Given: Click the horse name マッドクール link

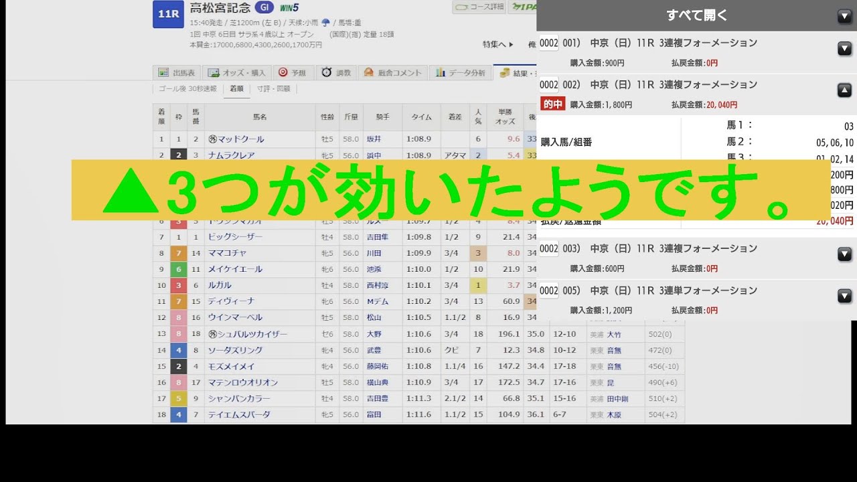Looking at the screenshot, I should point(240,139).
